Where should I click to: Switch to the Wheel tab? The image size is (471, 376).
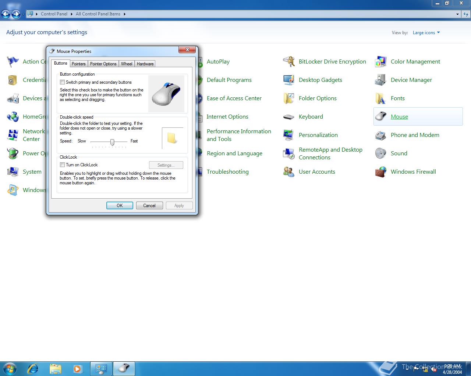(x=127, y=64)
